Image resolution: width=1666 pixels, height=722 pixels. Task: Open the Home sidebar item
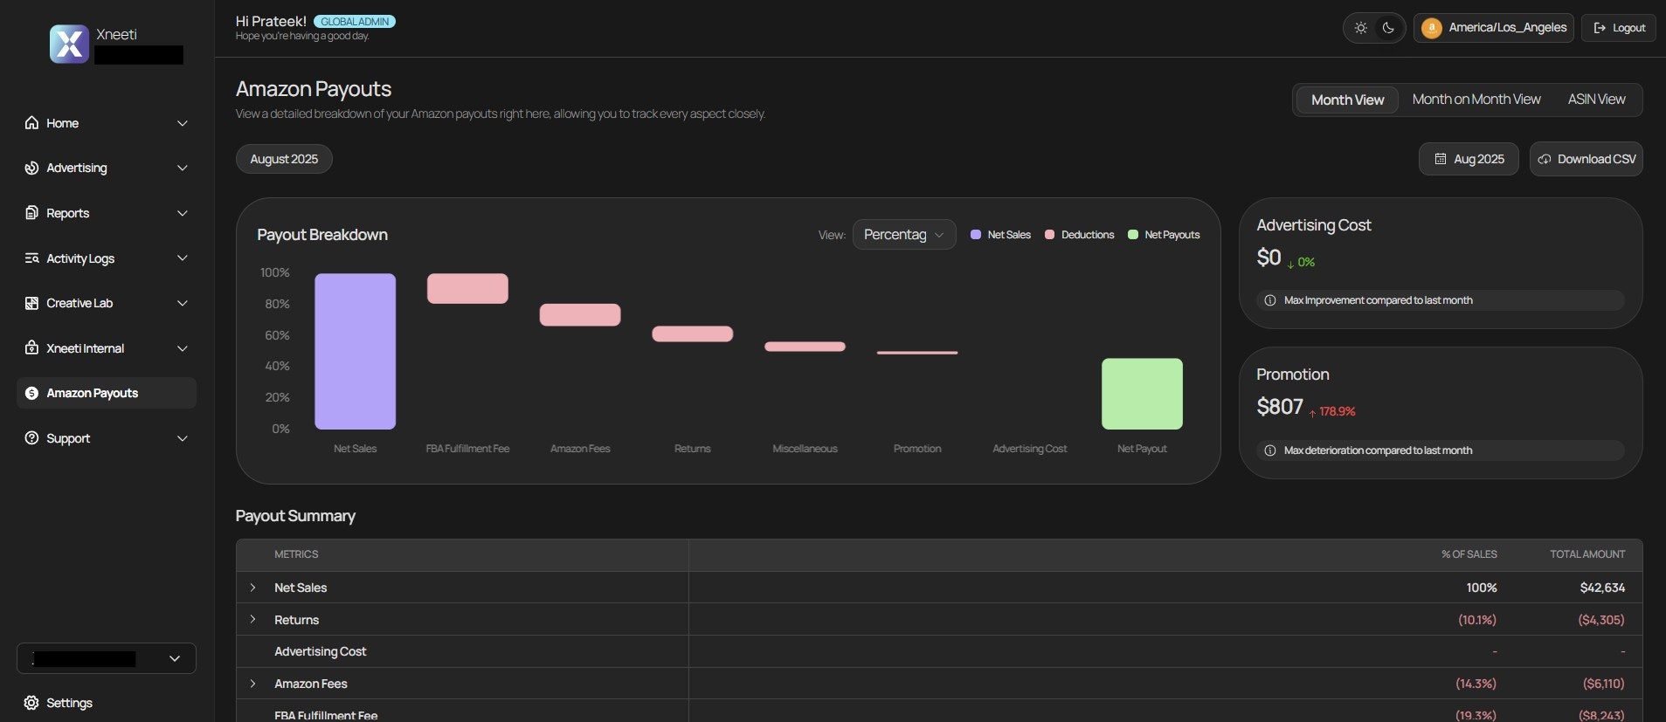[107, 123]
